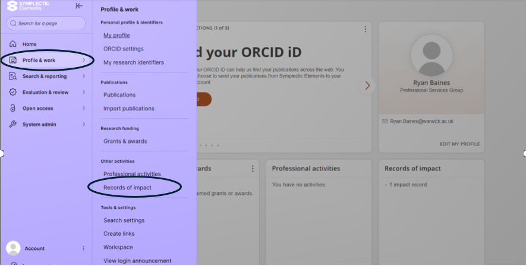Go to next action with the orange arrow

[x=367, y=85]
